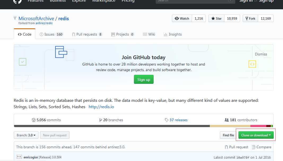
Task: Open Features in the top navigation
Action: 36,1
